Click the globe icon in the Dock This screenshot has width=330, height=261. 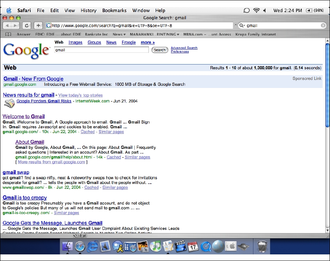[x=218, y=246]
